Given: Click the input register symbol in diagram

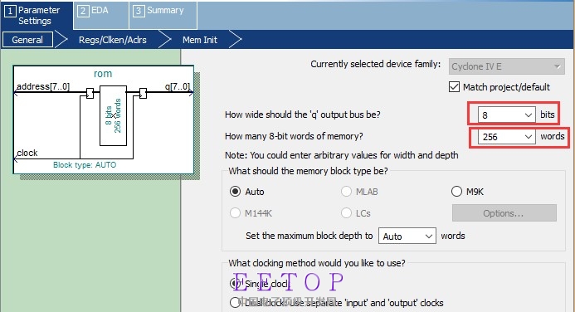Looking at the screenshot, I should [x=90, y=93].
